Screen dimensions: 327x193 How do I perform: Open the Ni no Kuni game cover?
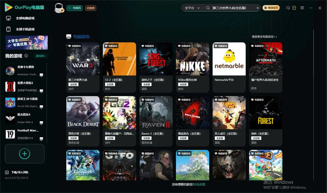point(193,165)
